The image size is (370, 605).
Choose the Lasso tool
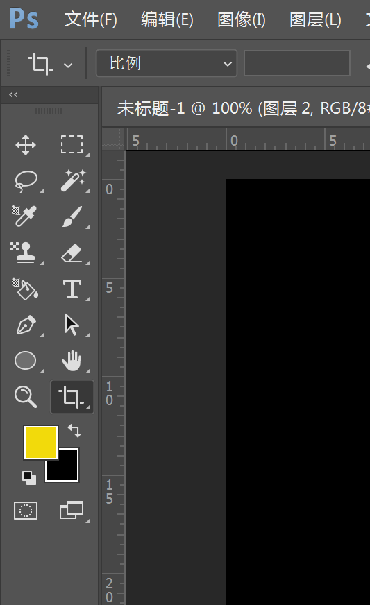tap(26, 180)
